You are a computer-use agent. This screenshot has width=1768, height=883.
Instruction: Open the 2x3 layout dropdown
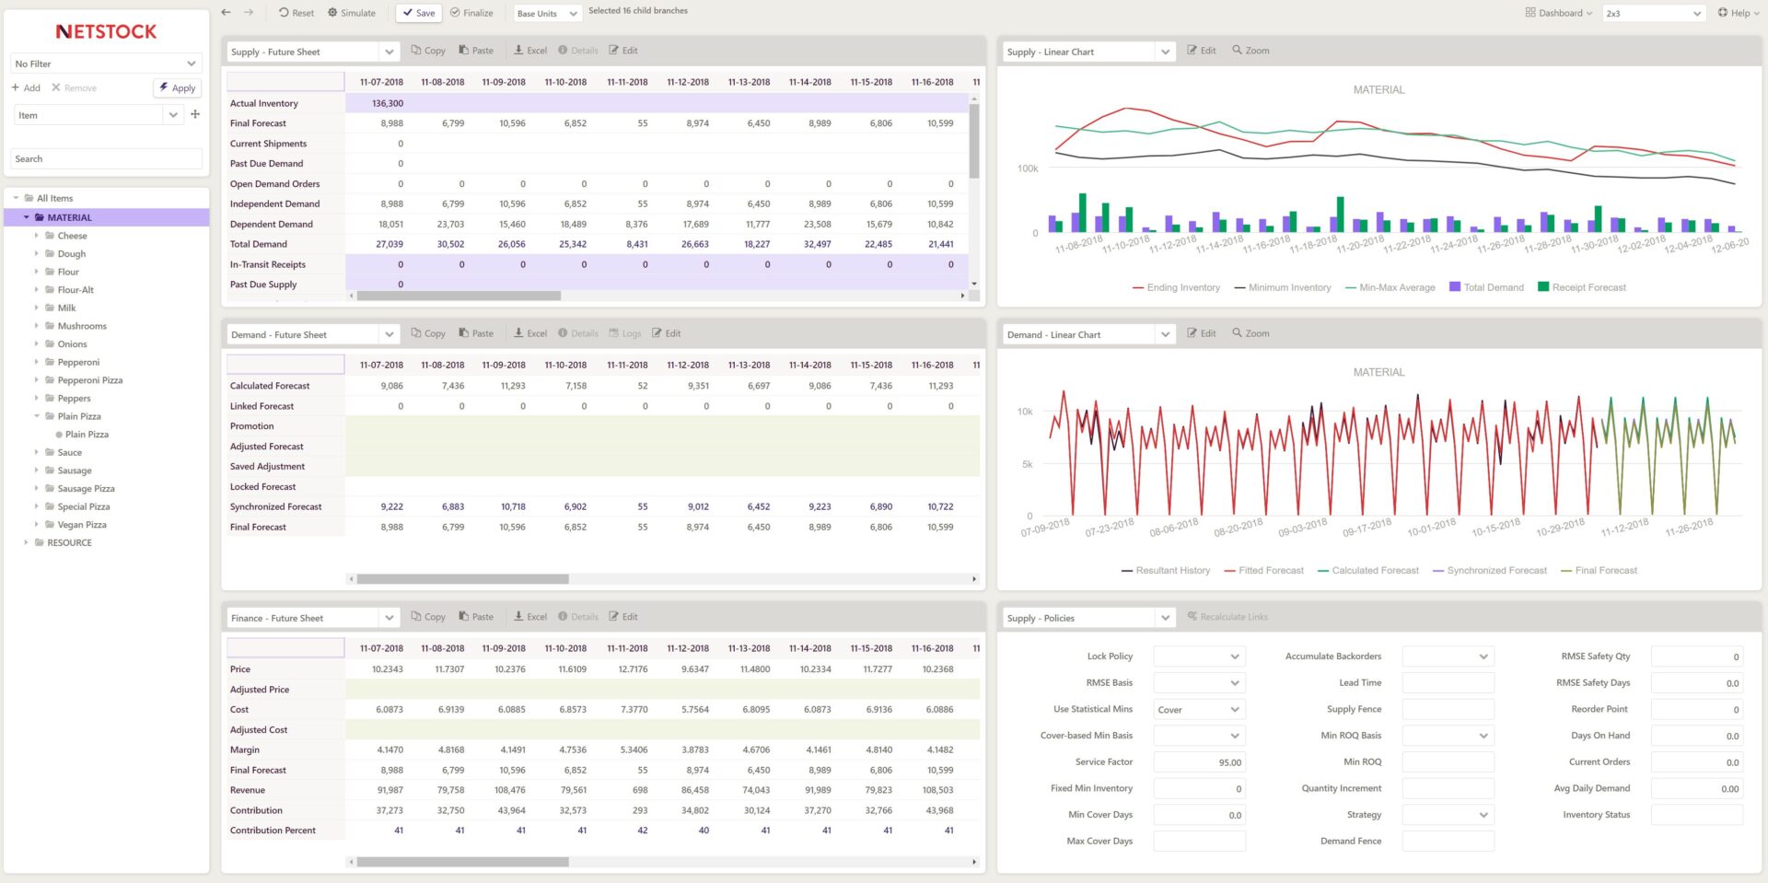[x=1655, y=13]
